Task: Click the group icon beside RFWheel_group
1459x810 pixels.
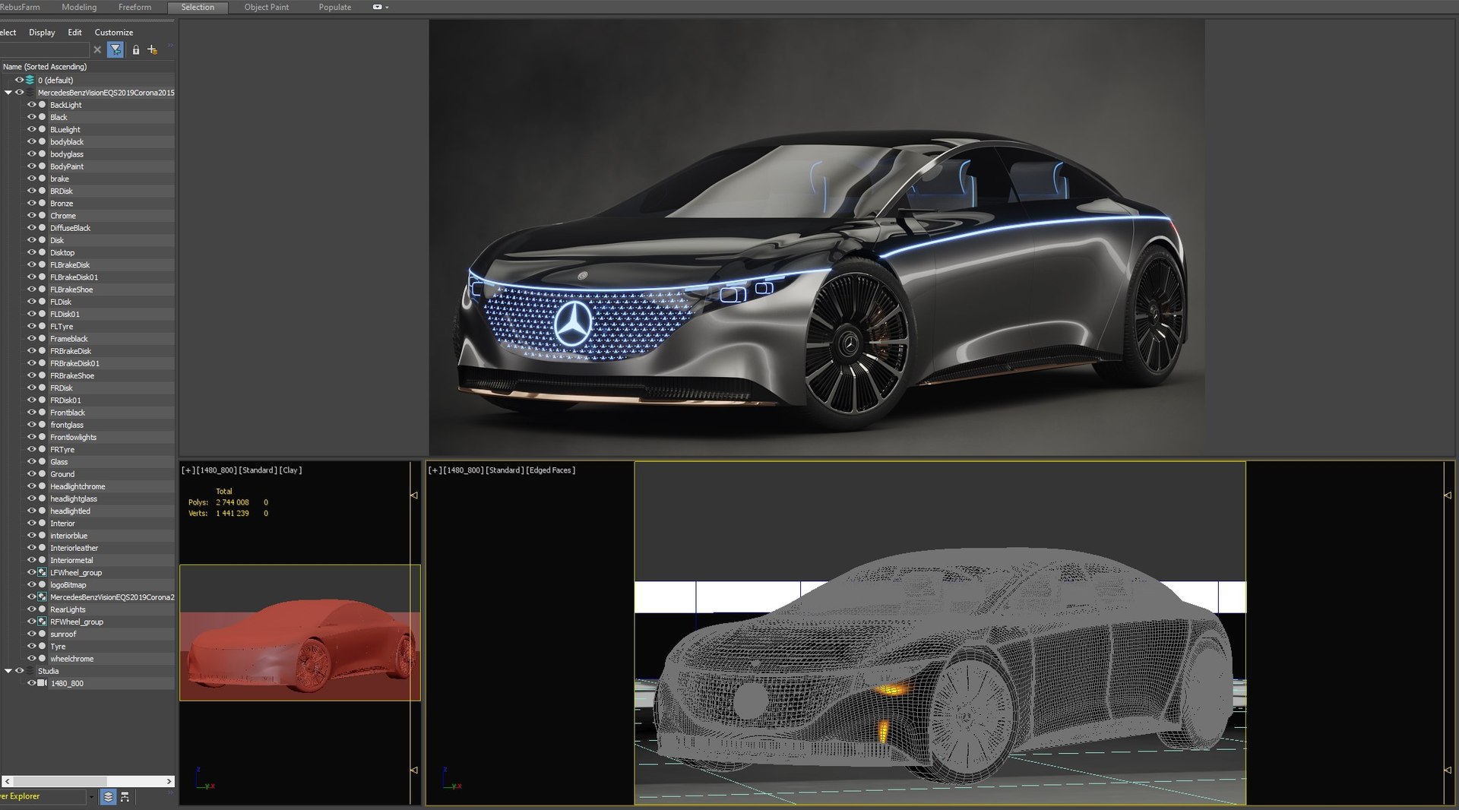Action: coord(43,622)
